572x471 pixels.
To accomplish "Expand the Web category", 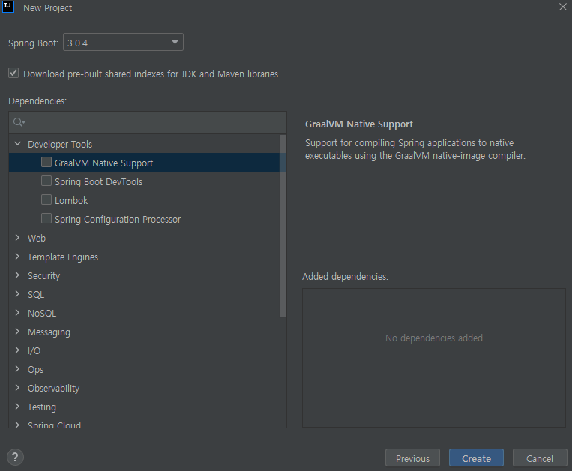I will tap(17, 238).
